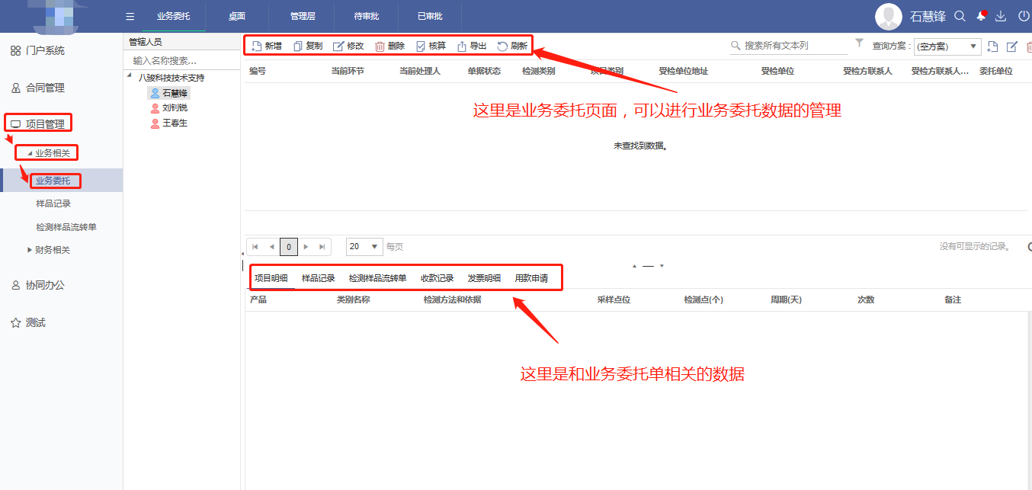
Task: Open the 查询方案 dropdown
Action: (947, 46)
